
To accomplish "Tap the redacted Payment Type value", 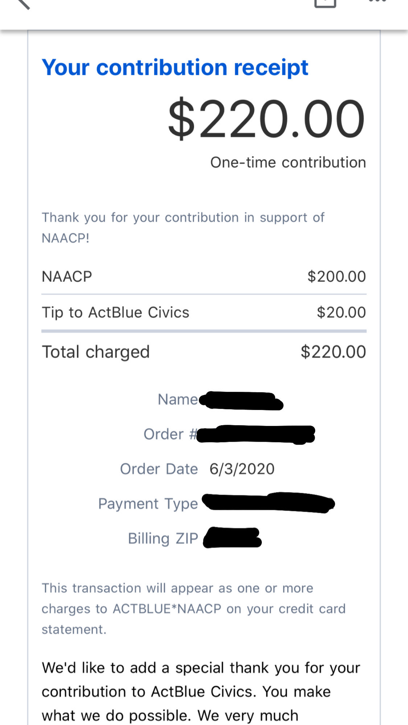I will tap(268, 503).
